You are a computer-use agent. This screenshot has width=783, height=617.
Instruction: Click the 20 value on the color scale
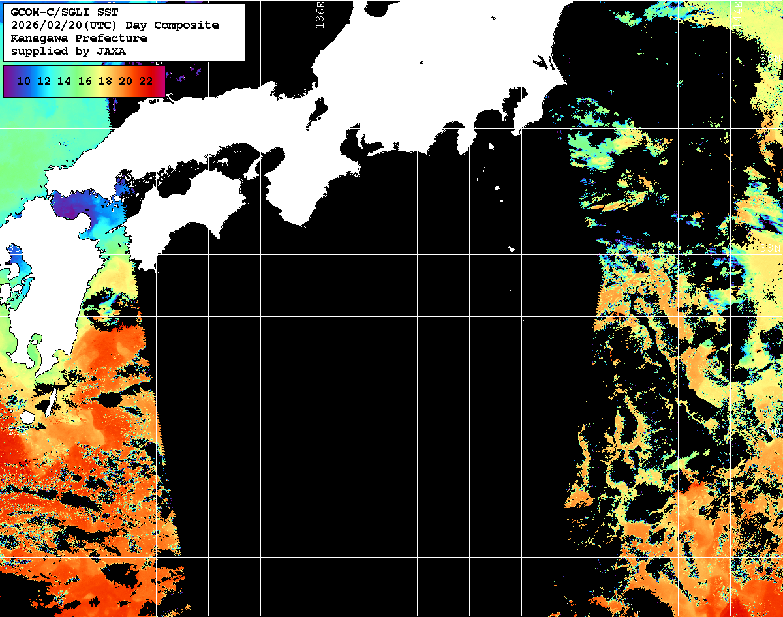tap(125, 82)
